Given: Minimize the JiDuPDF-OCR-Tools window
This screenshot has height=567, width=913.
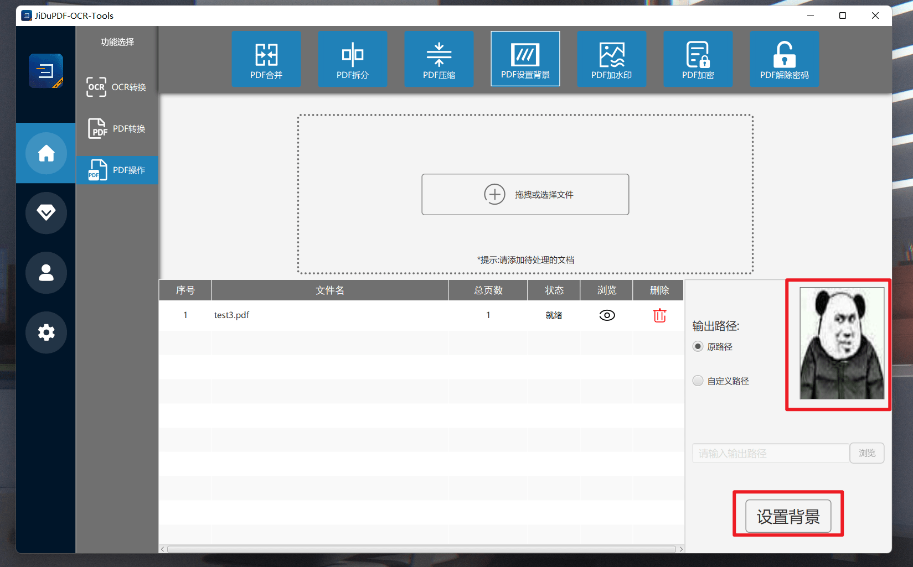Looking at the screenshot, I should click(x=811, y=15).
